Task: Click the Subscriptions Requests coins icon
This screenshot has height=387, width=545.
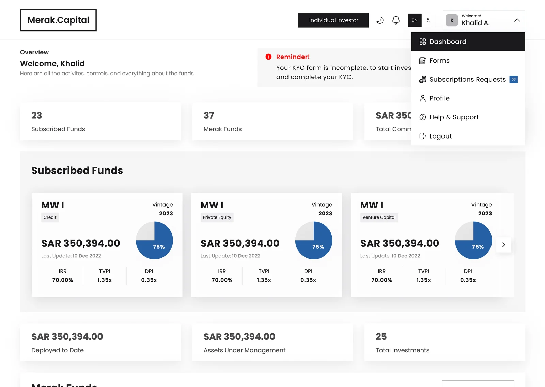Action: pyautogui.click(x=423, y=79)
